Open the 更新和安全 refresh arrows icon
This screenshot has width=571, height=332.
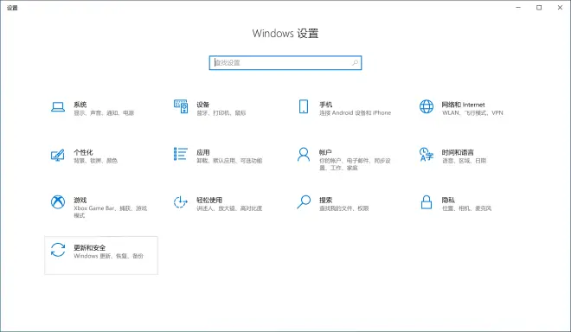click(58, 250)
